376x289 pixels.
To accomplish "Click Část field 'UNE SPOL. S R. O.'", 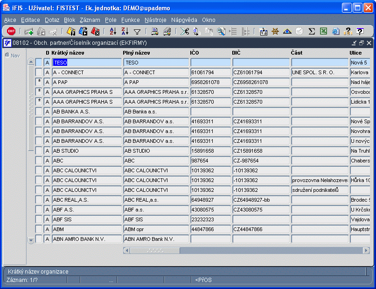I will click(320, 72).
